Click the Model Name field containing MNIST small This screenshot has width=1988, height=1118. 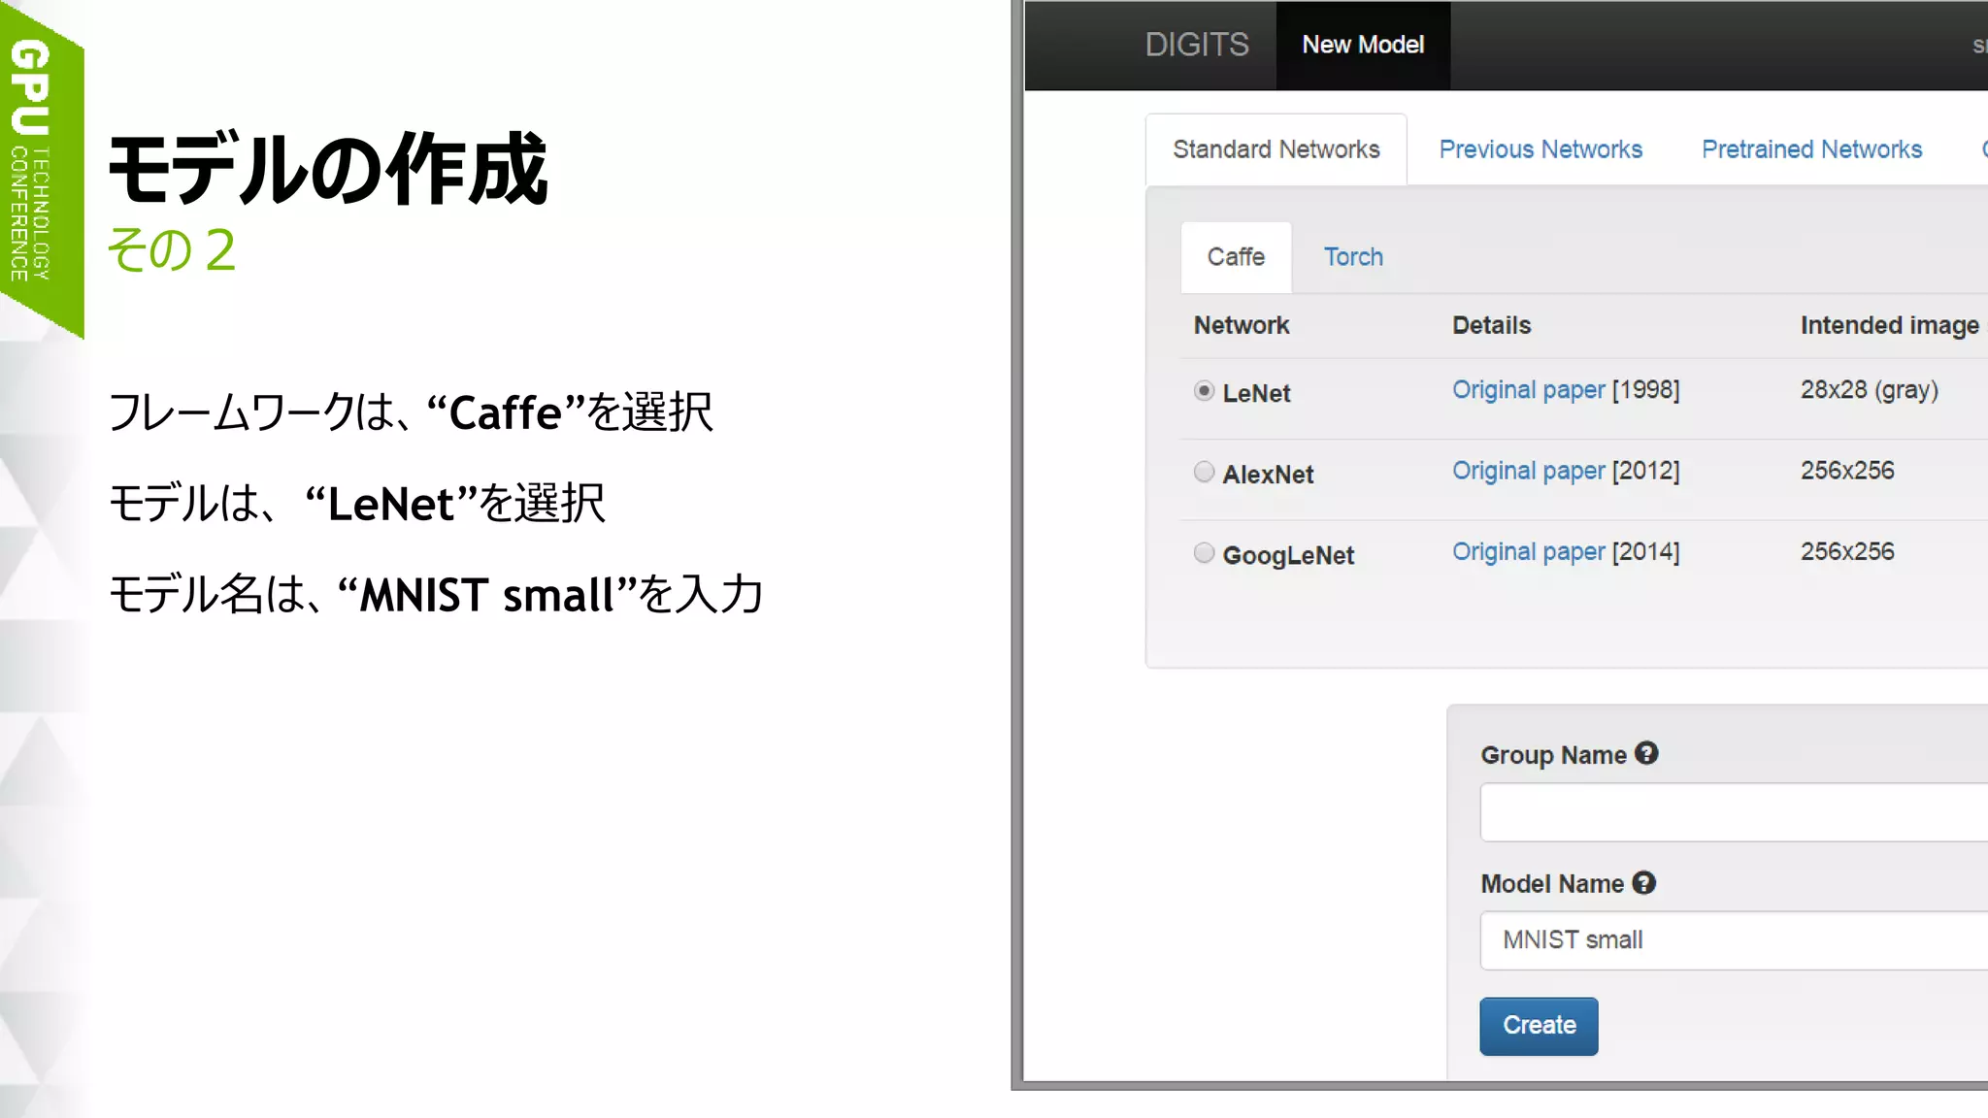(x=1733, y=940)
